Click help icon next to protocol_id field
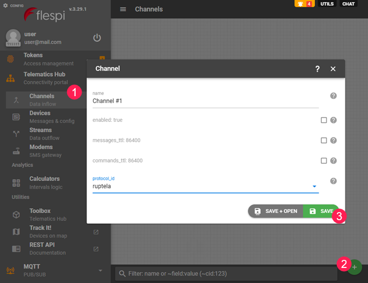Viewport: 368px width, 283px height. click(333, 182)
